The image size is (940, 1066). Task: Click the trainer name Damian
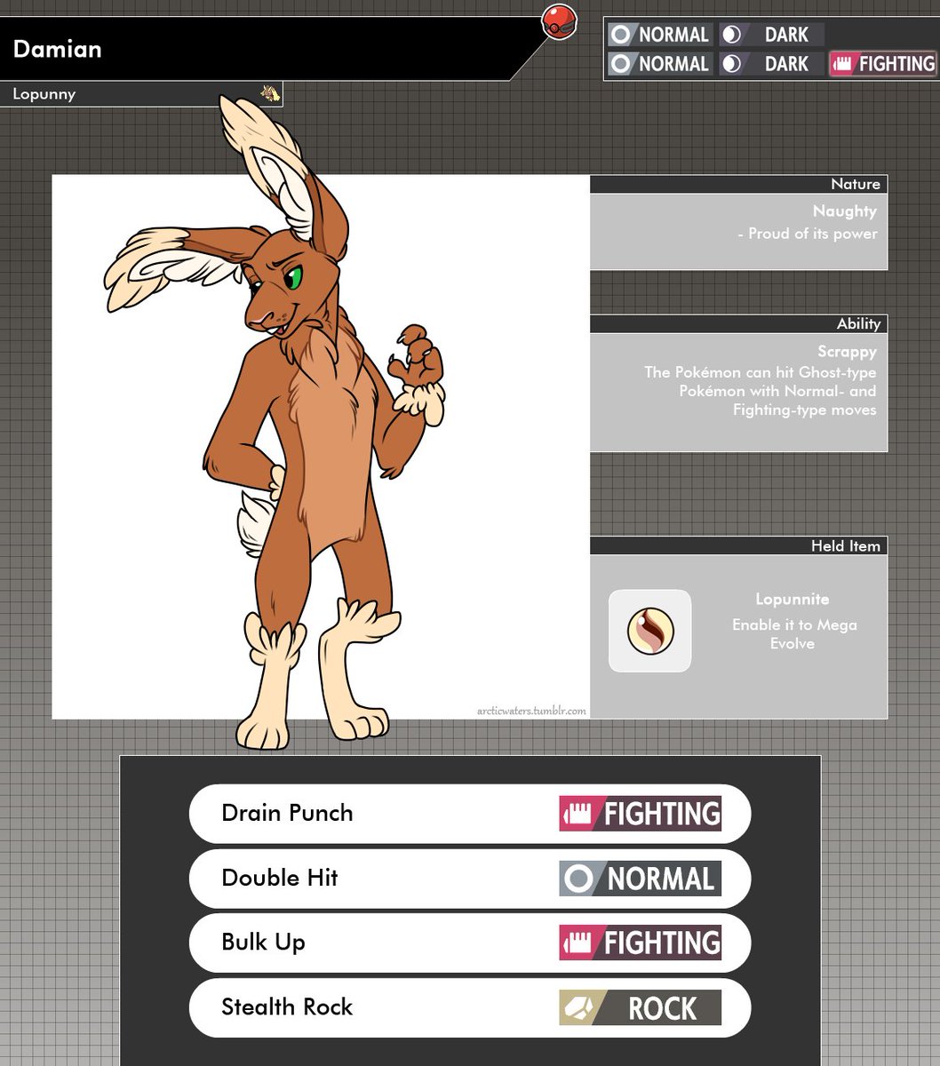click(x=57, y=48)
